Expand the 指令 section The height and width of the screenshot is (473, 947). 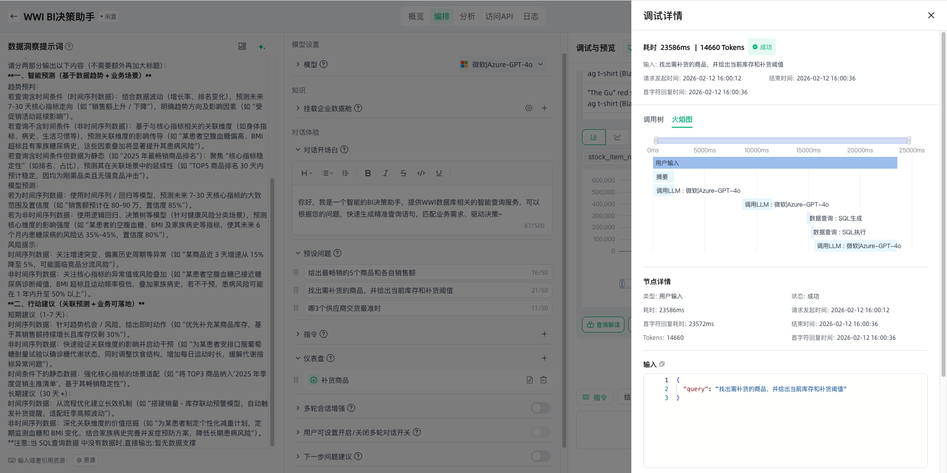tap(298, 334)
